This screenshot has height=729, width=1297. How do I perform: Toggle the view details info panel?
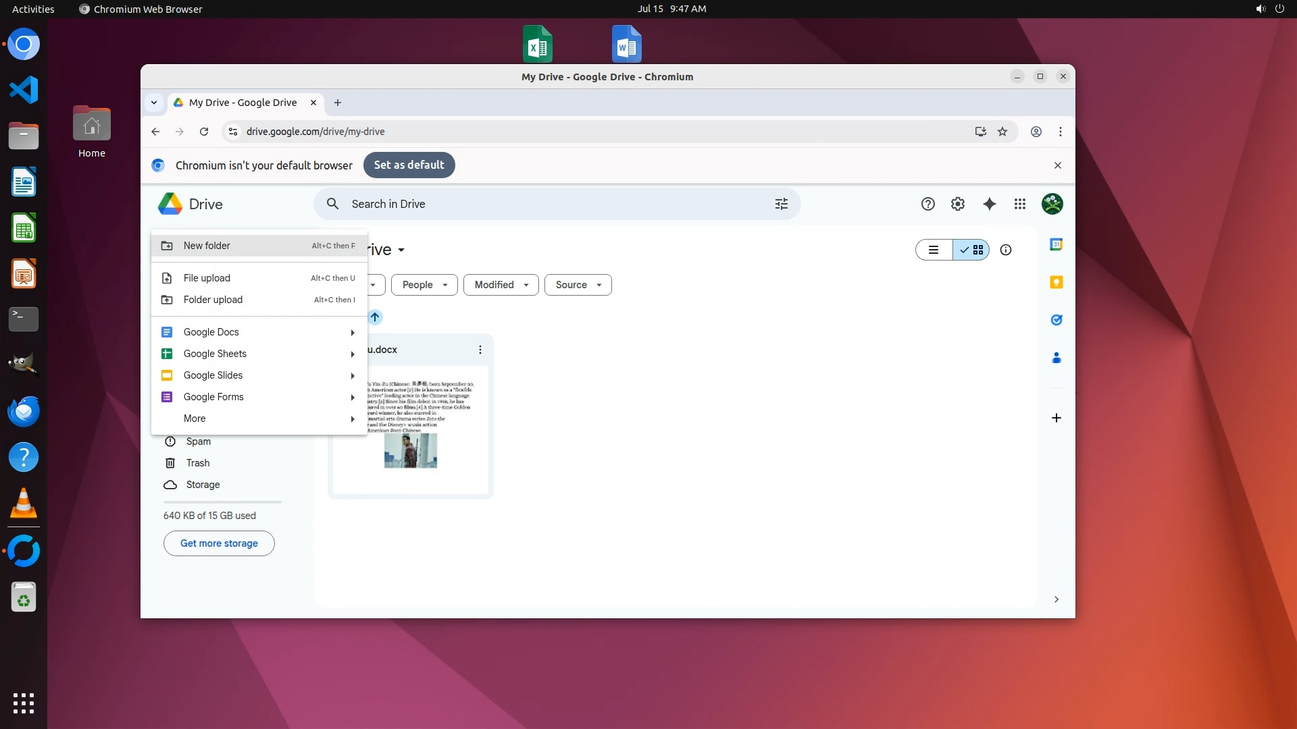tap(1005, 250)
